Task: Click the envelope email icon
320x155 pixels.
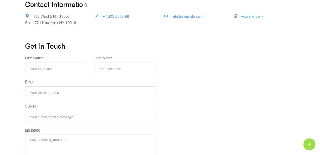Action: [166, 16]
